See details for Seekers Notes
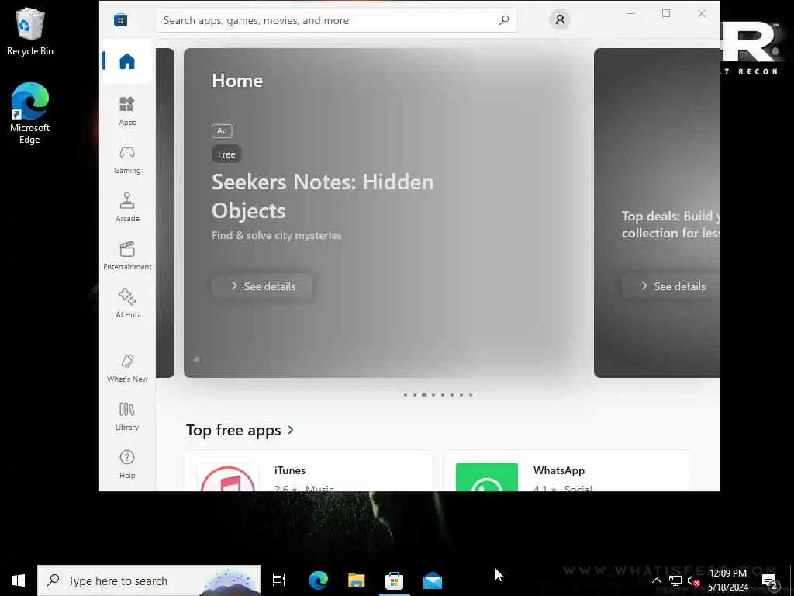Image resolution: width=794 pixels, height=596 pixels. (x=262, y=286)
